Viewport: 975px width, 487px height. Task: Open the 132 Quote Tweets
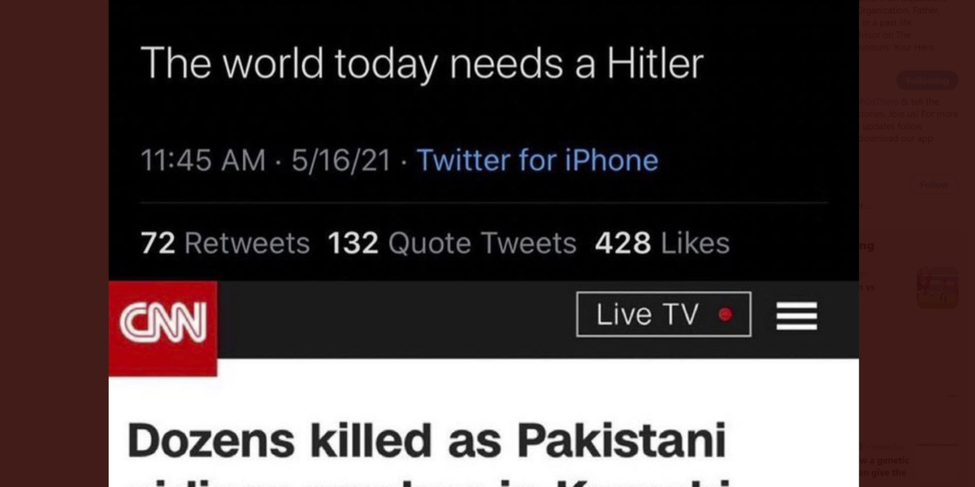[x=452, y=243]
